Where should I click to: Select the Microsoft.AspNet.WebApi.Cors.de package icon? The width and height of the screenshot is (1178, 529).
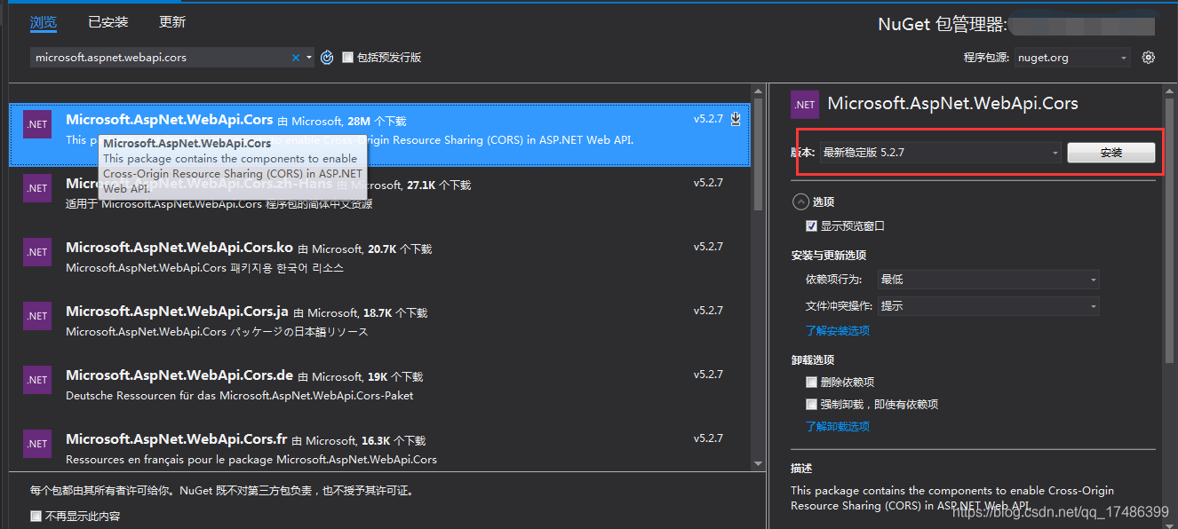coord(37,380)
